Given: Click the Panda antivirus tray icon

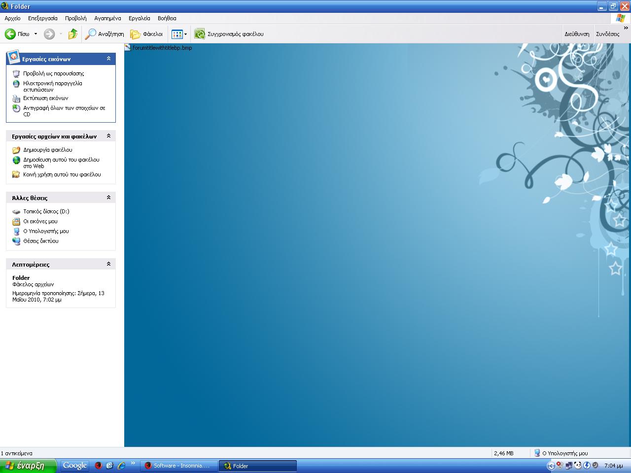Looking at the screenshot, I should 578,465.
